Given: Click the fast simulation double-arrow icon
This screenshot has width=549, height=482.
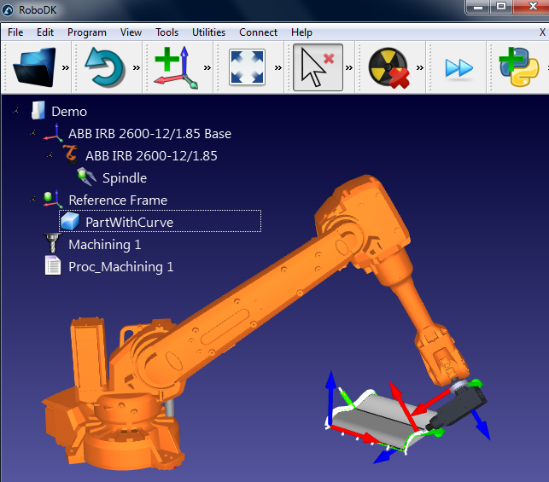Looking at the screenshot, I should pyautogui.click(x=459, y=68).
